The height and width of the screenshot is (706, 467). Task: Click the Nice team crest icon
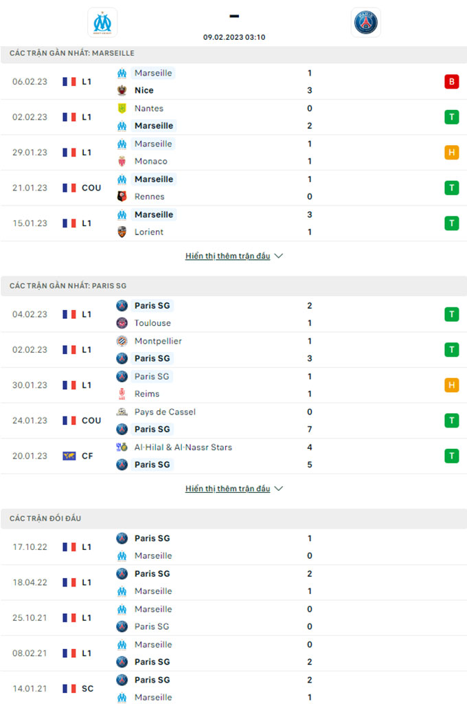[x=122, y=90]
